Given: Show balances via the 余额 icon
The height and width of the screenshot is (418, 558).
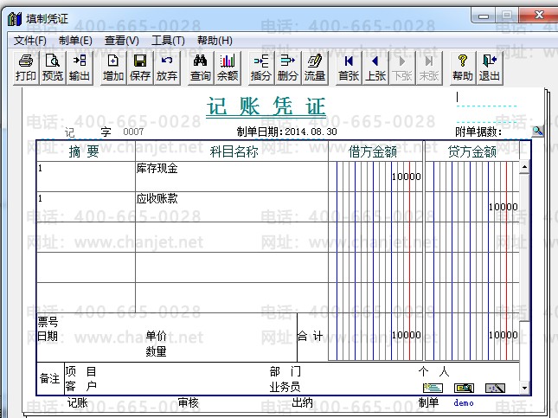Looking at the screenshot, I should (x=227, y=67).
